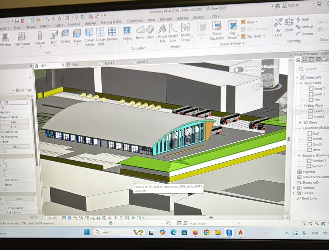
Task: Expand the Families node in Project Browser
Action: point(294,188)
